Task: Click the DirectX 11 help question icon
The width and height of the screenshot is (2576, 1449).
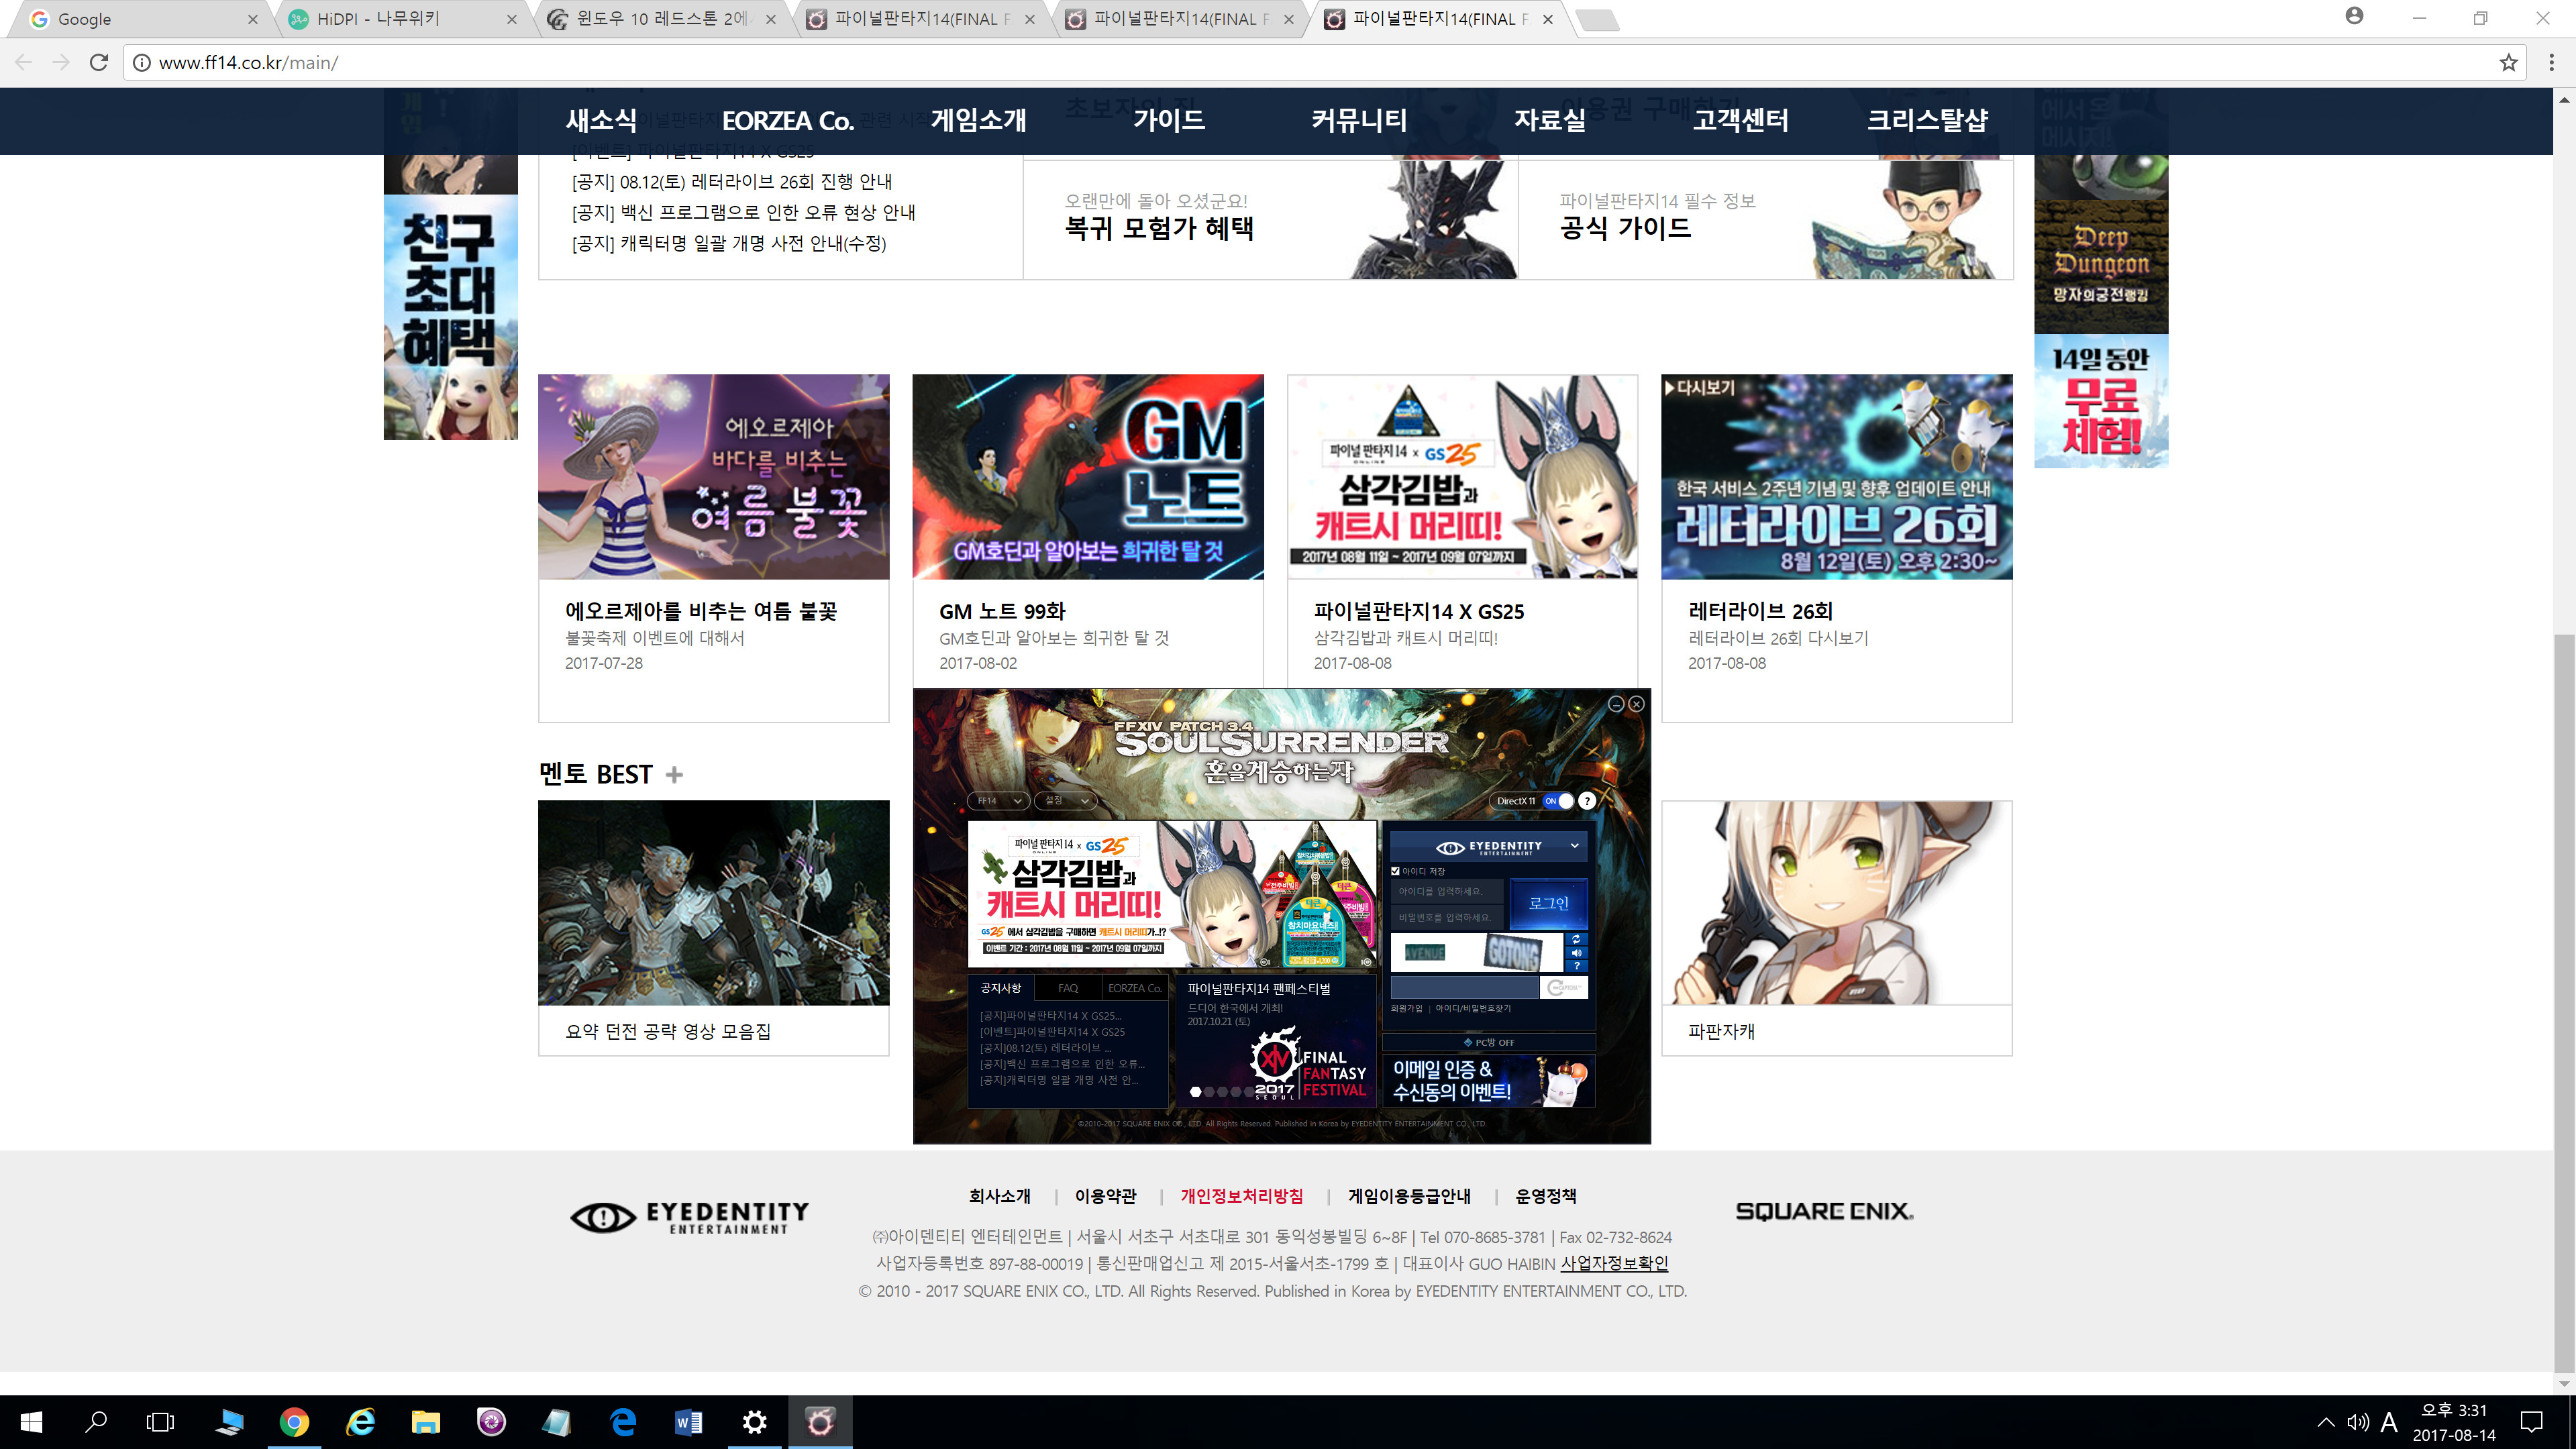Action: (1587, 801)
